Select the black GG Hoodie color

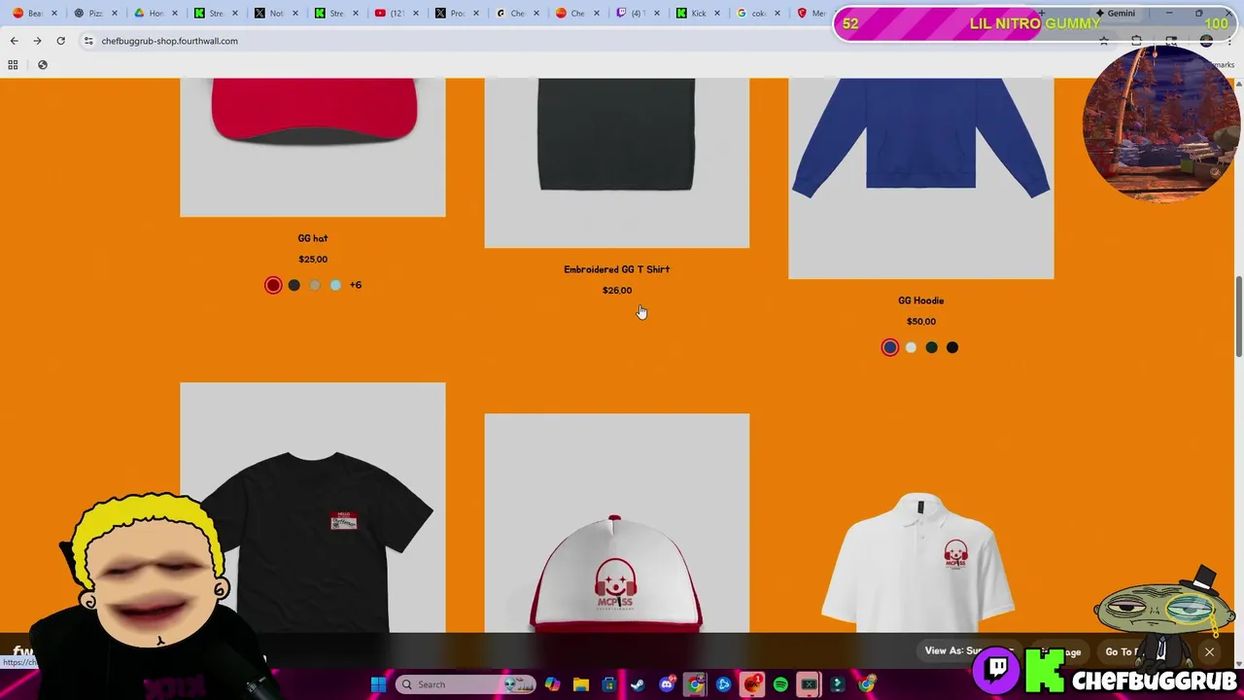pyautogui.click(x=952, y=347)
